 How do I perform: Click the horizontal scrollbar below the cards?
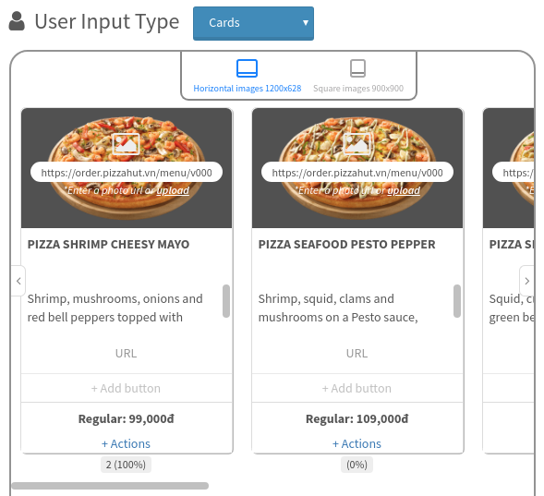110,486
